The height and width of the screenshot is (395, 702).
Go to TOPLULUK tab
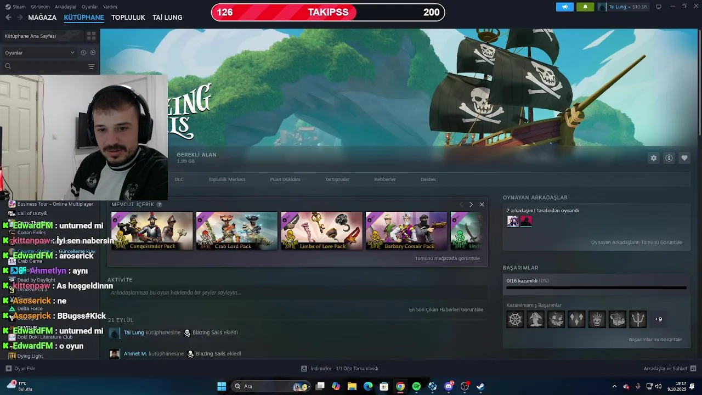click(128, 17)
